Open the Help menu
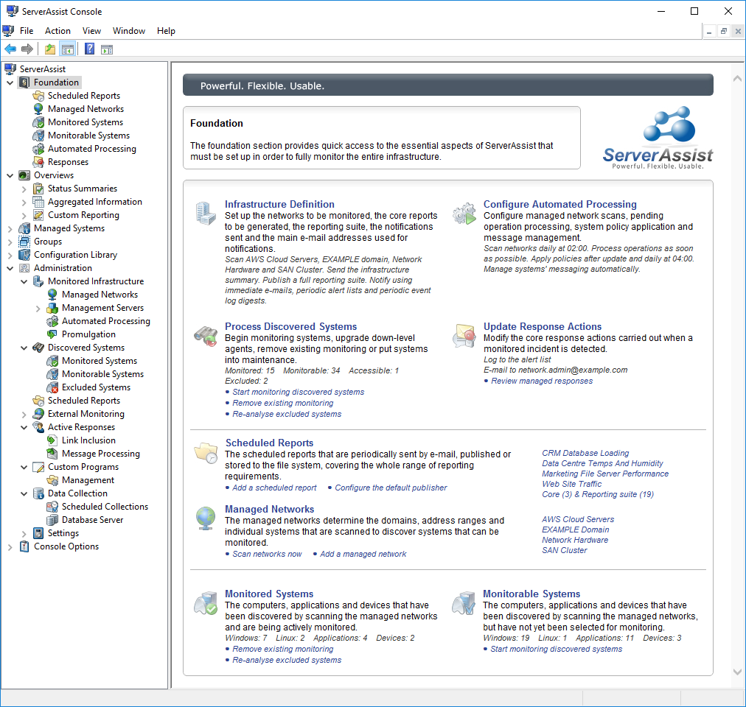 [x=166, y=31]
